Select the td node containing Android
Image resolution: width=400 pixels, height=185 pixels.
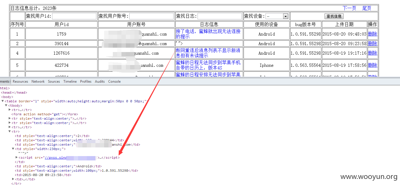(58, 166)
